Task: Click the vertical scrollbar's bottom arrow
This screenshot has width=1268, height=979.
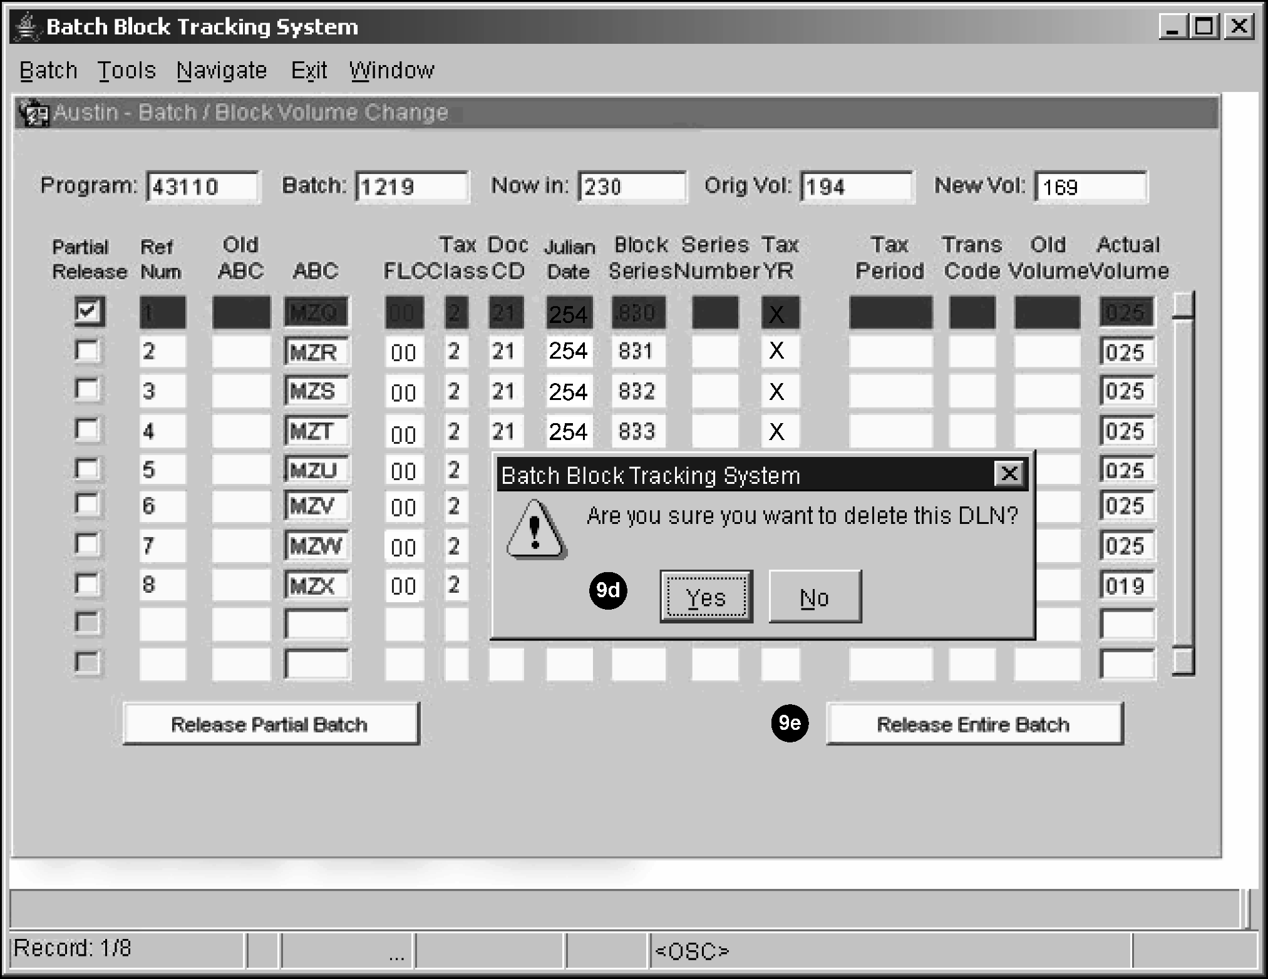Action: [x=1183, y=660]
